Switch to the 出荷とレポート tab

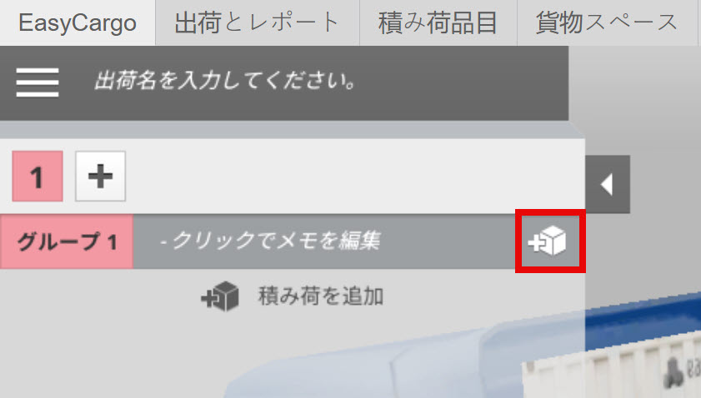(257, 22)
